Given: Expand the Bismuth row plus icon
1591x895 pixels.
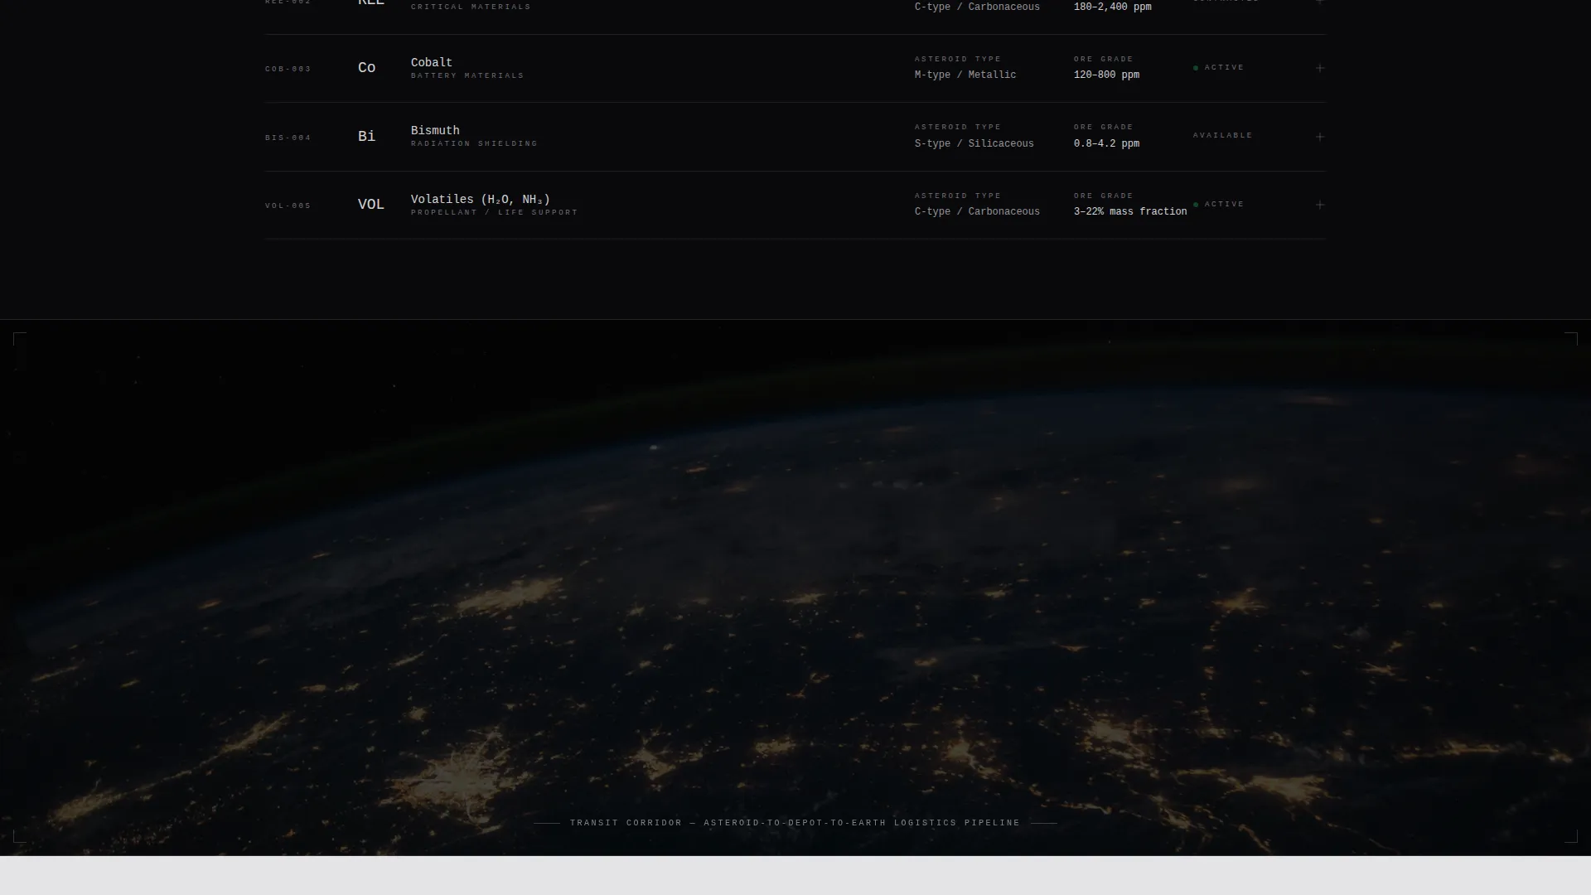Looking at the screenshot, I should 1320,137.
